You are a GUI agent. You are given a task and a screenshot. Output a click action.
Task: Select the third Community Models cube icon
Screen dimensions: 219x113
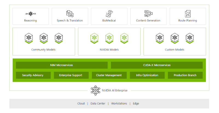point(59,38)
